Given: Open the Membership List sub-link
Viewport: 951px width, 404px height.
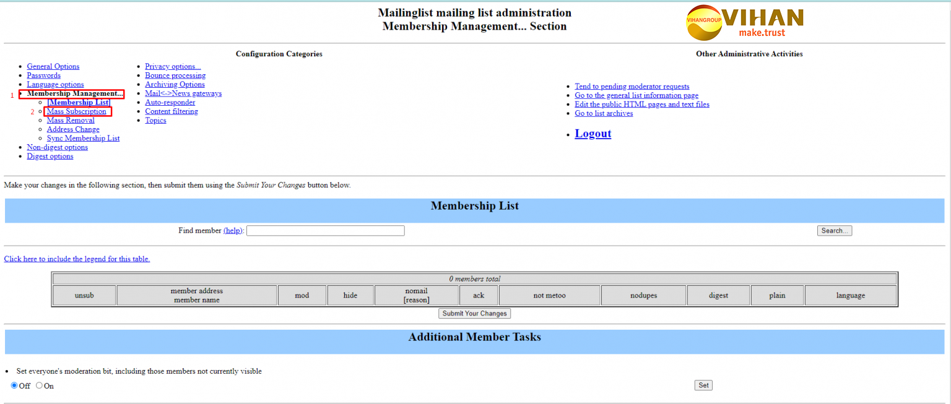Looking at the screenshot, I should coord(78,103).
